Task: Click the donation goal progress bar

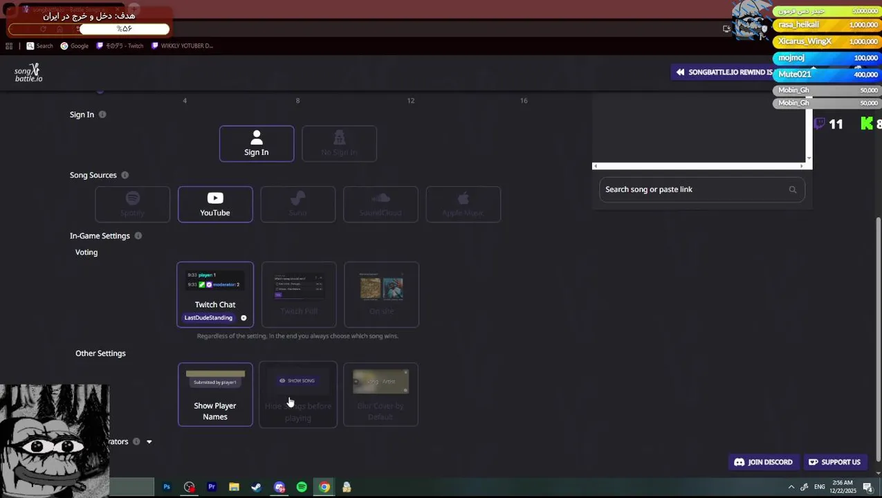Action: pyautogui.click(x=89, y=29)
